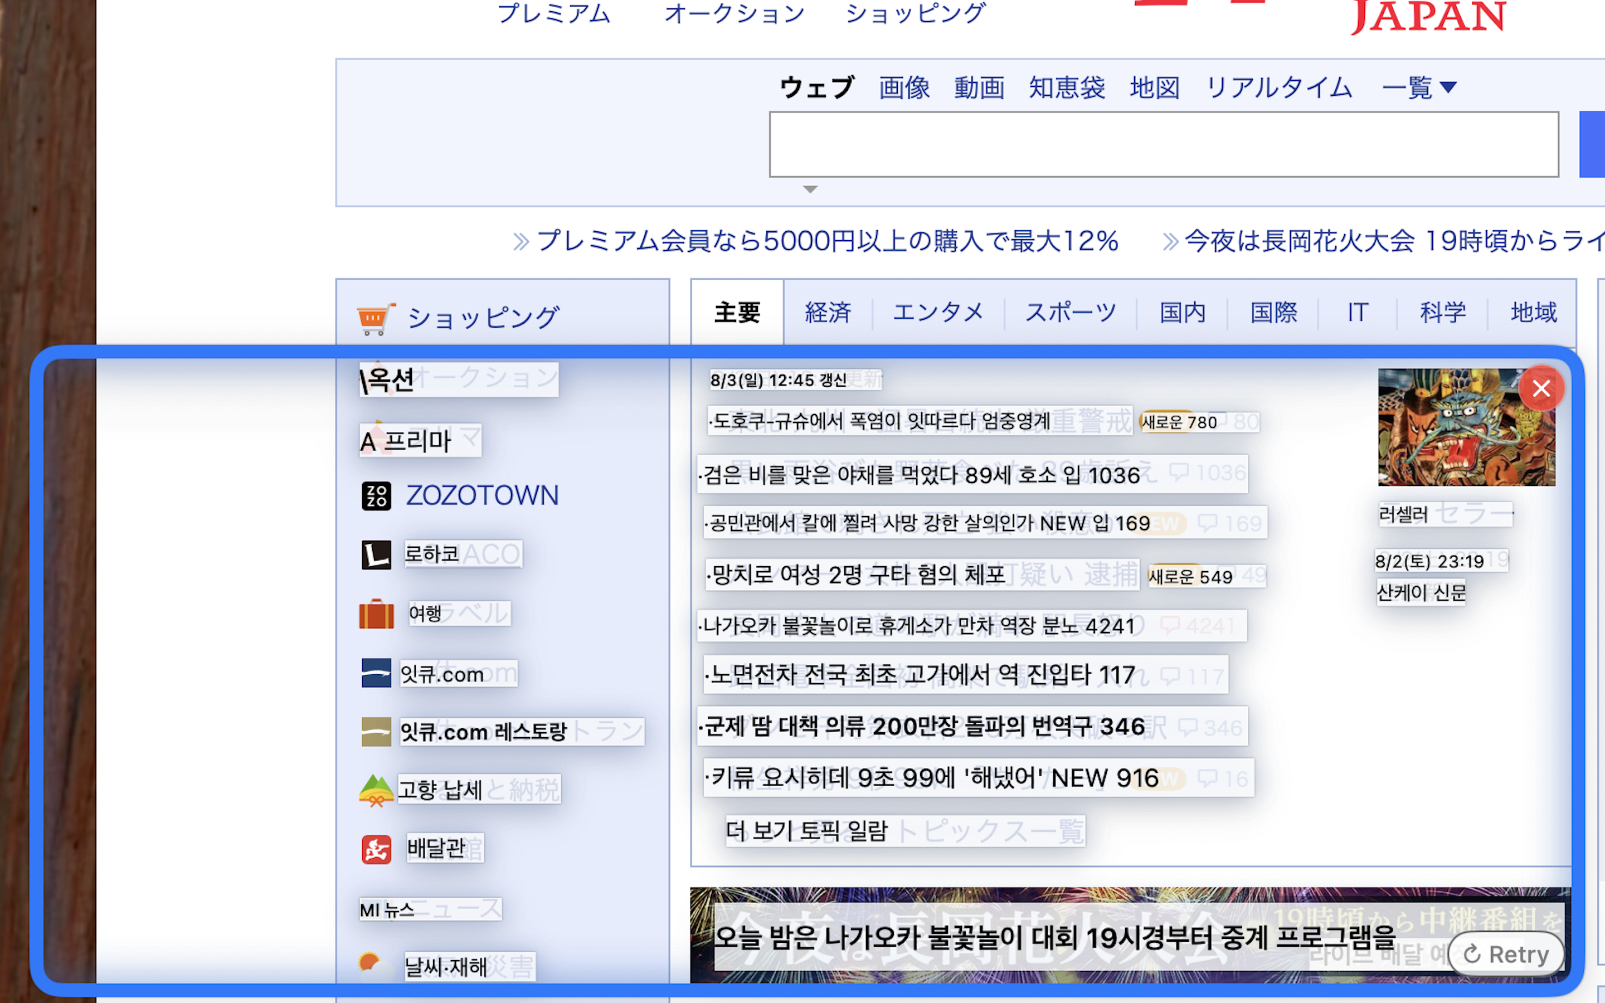
Task: Select the ウェブ search tab
Action: [817, 87]
